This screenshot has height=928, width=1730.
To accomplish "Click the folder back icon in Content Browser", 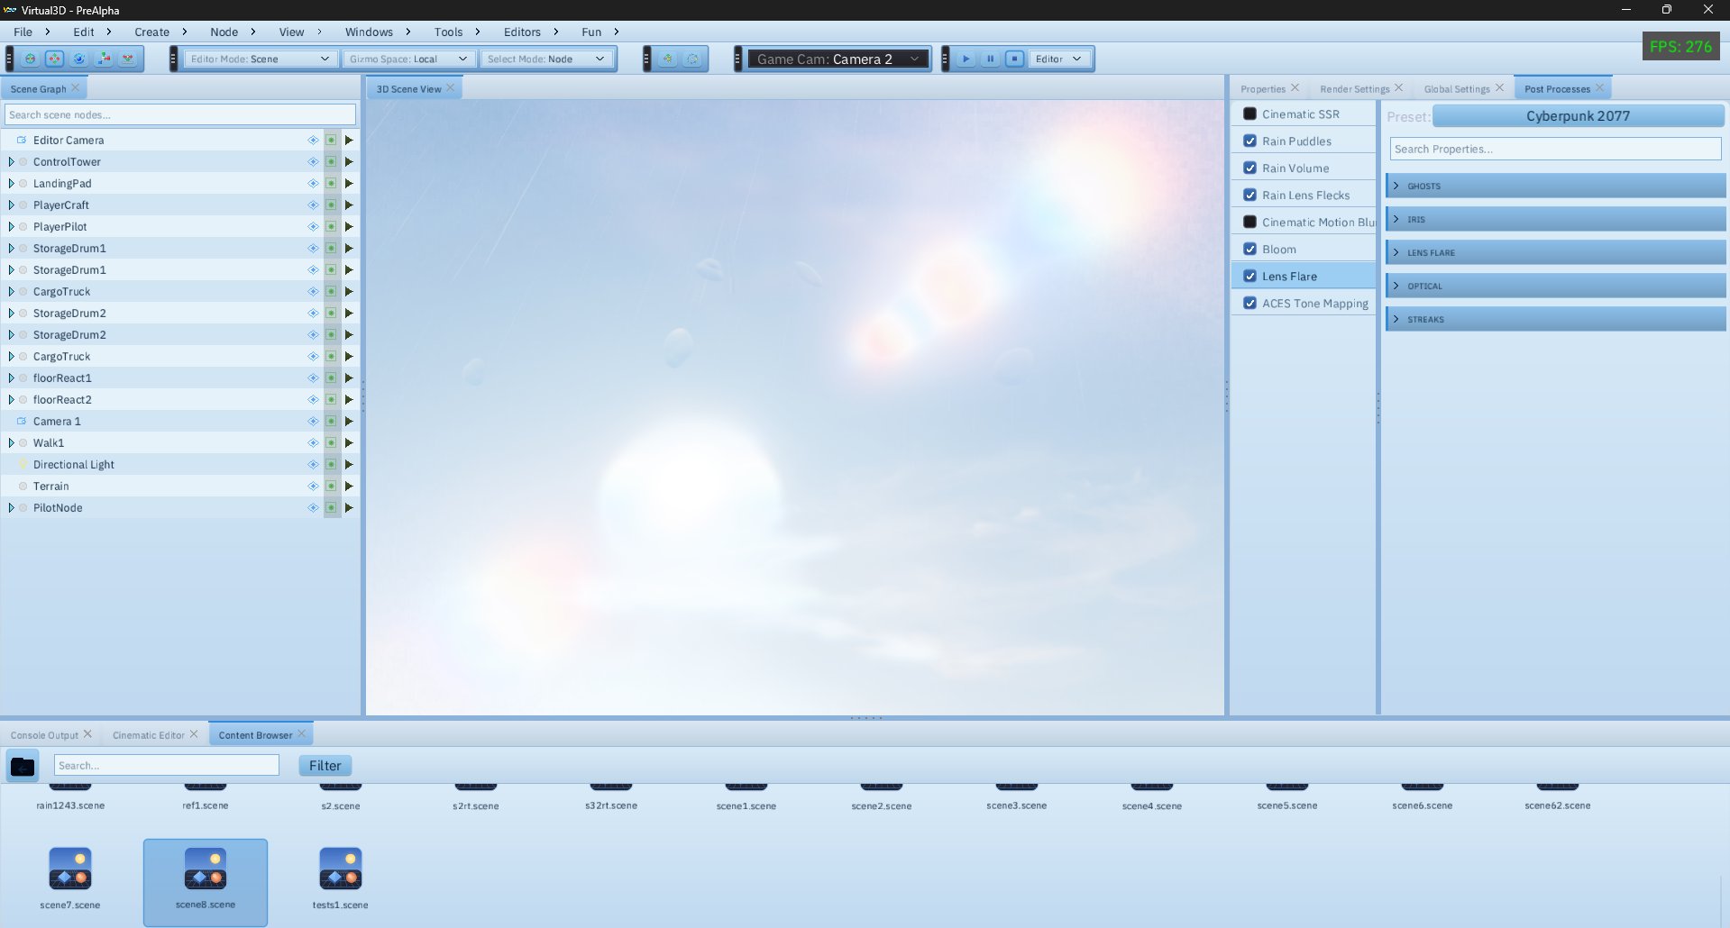I will click(x=23, y=766).
